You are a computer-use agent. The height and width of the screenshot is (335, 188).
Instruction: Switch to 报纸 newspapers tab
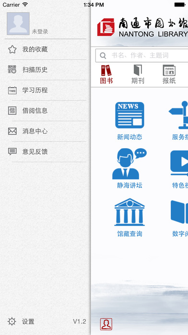(169, 74)
